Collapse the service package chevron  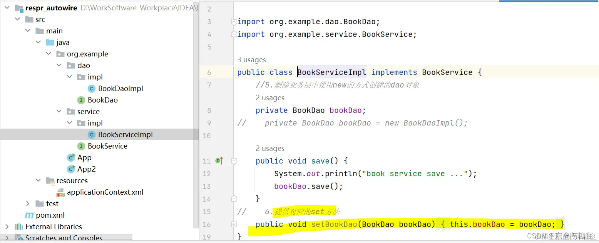pyautogui.click(x=59, y=111)
